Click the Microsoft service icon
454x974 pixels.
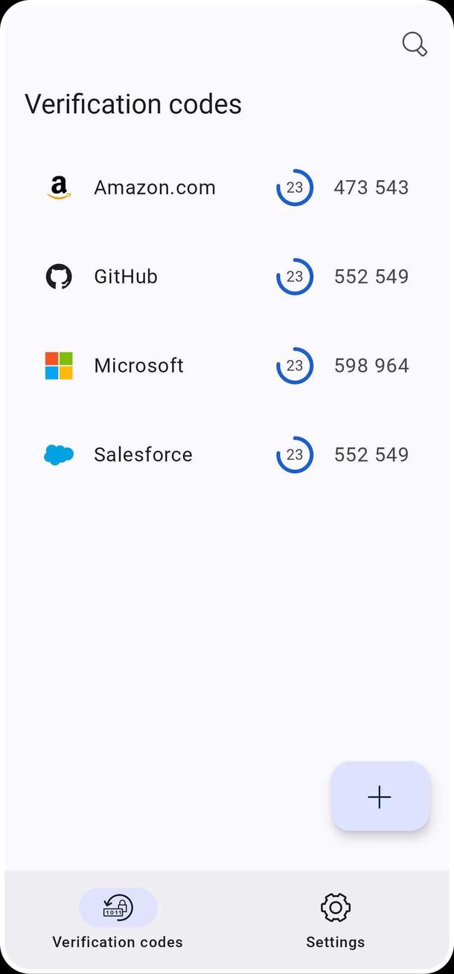click(x=58, y=365)
